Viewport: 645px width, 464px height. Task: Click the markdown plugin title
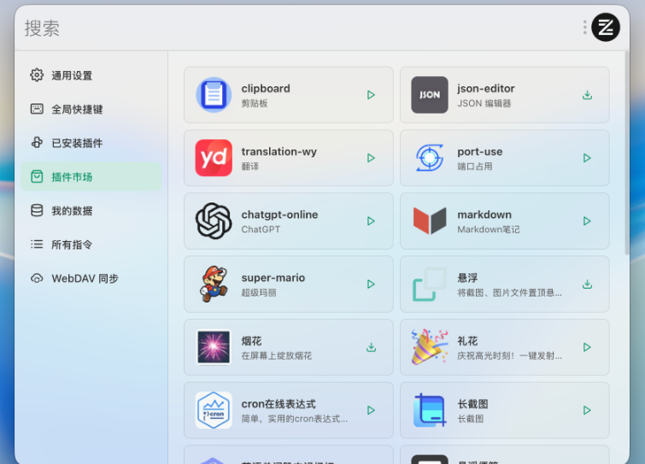pos(484,214)
